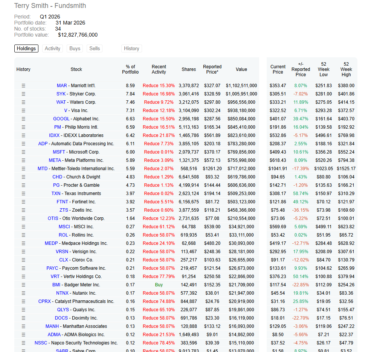Image resolution: width=371 pixels, height=352 pixels.
Task: Open history icon for Alphabet Inc row
Action: (23, 119)
